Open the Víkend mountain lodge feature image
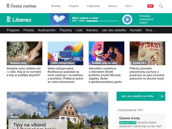Screen dimensions: 172x129 point(57,110)
